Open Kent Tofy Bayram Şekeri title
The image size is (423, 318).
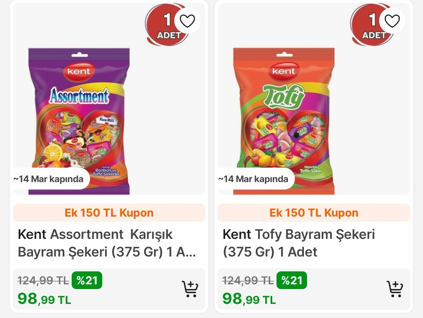pos(298,243)
